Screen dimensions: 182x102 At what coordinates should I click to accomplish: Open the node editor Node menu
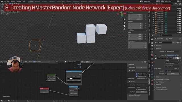click(x=30, y=62)
